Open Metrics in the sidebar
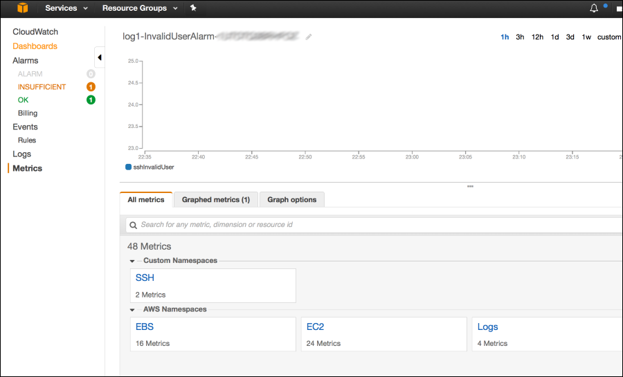 [x=27, y=168]
